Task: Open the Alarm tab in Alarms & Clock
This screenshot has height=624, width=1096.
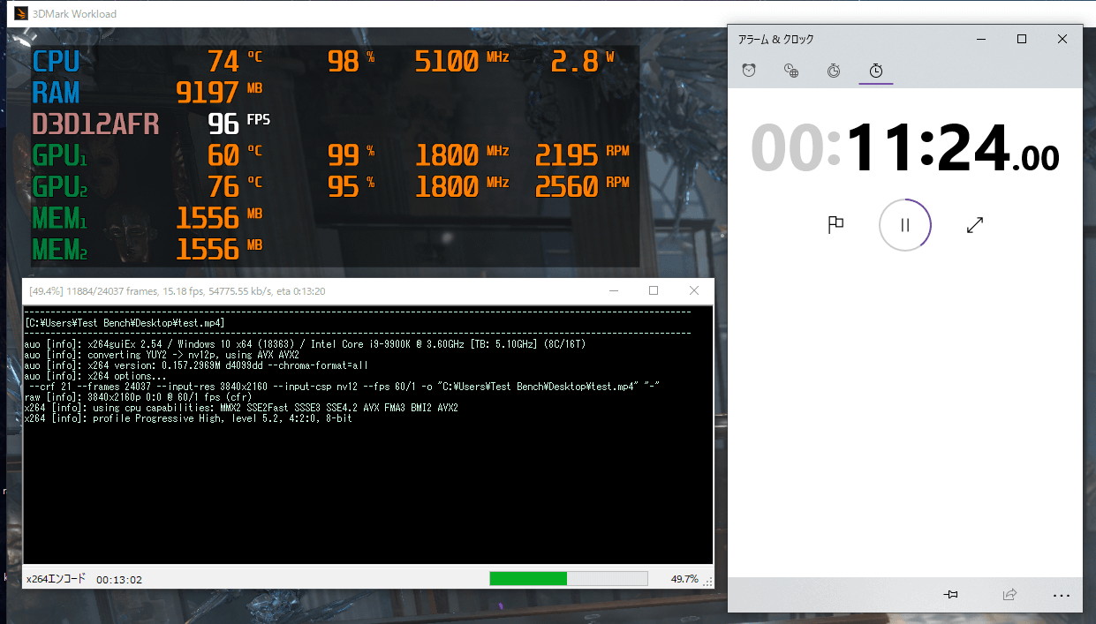Action: pos(749,71)
